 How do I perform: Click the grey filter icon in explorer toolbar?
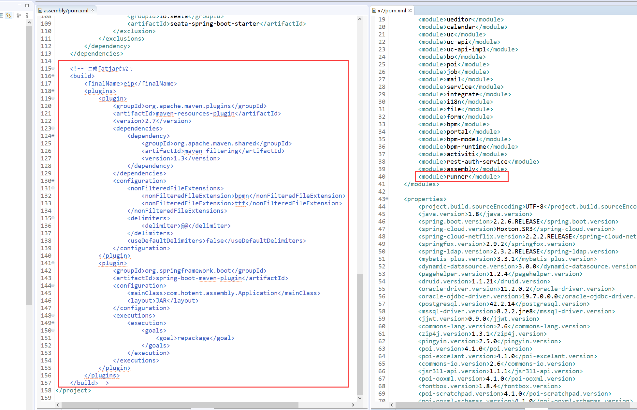pos(19,15)
